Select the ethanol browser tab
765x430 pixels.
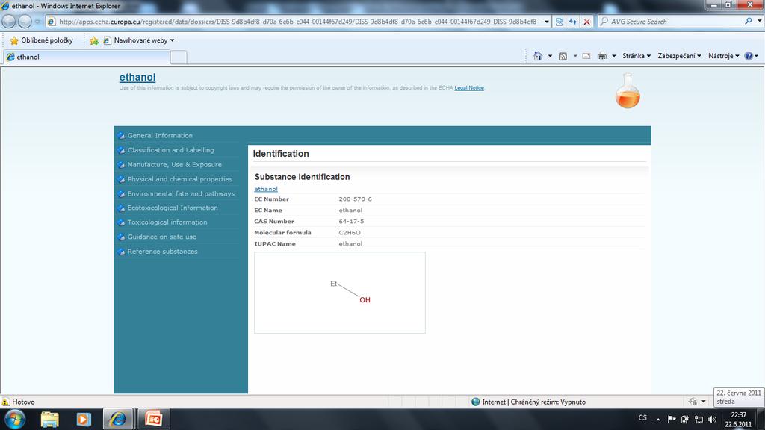tap(87, 57)
